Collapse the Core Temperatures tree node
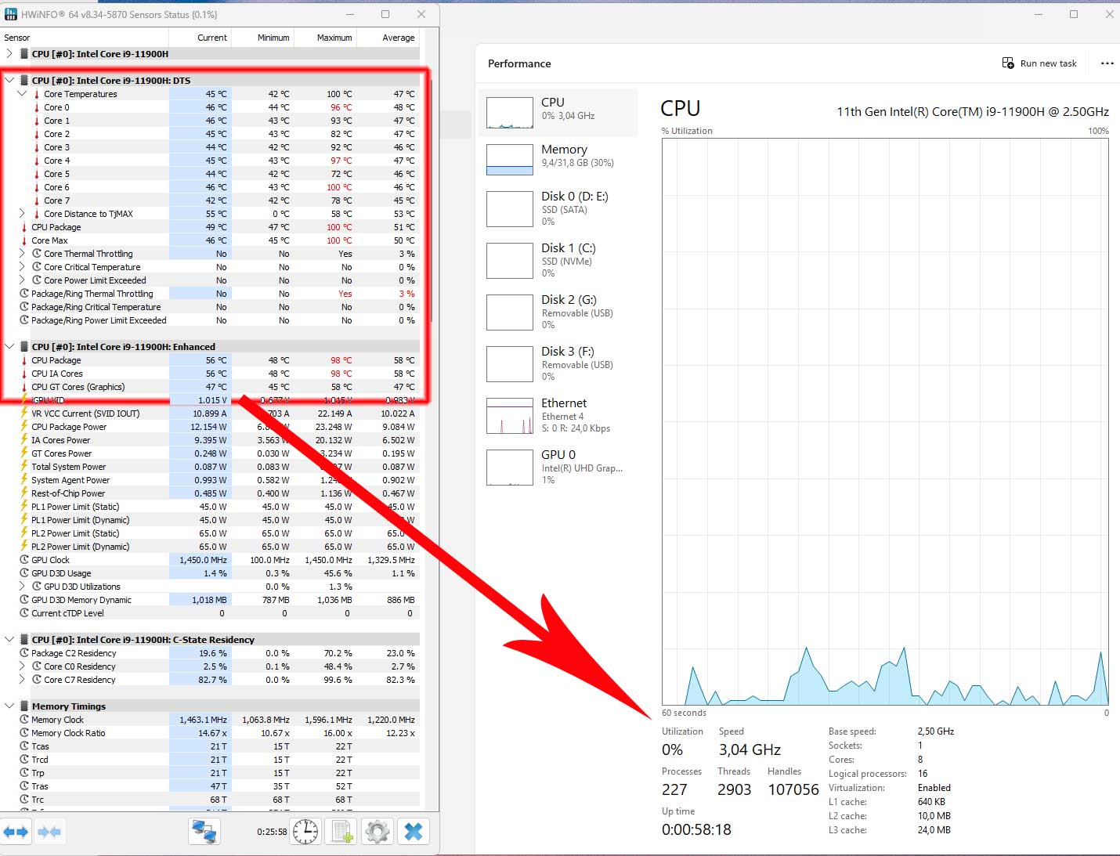 click(x=22, y=94)
